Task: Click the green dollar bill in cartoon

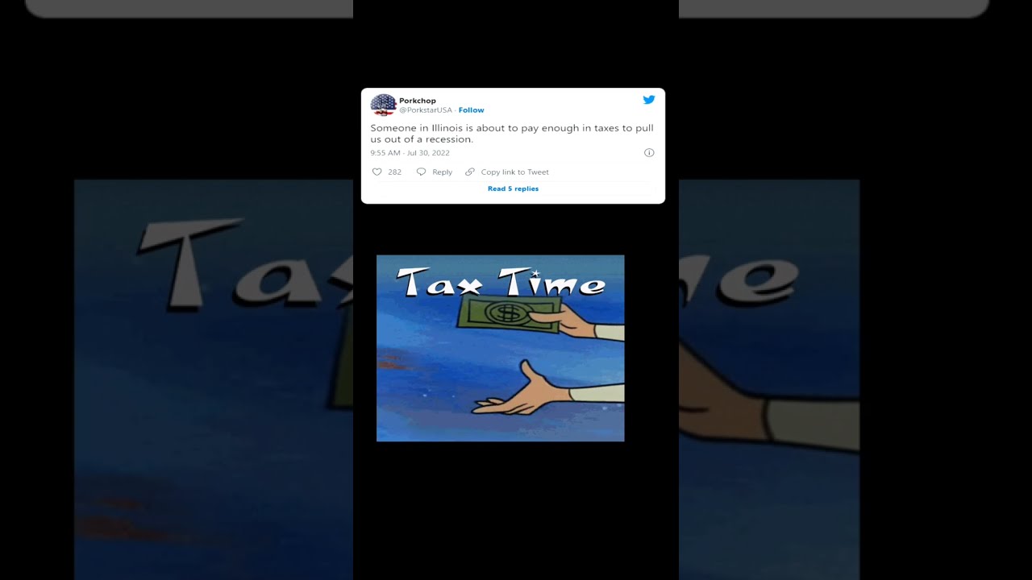Action: 508,312
